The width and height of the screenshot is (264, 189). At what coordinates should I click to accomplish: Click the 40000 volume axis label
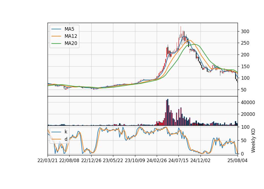[x=248, y=102]
